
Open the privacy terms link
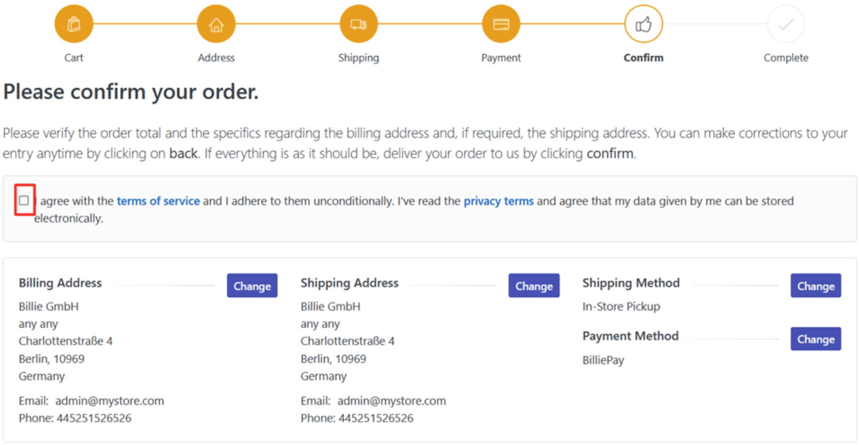pos(499,201)
